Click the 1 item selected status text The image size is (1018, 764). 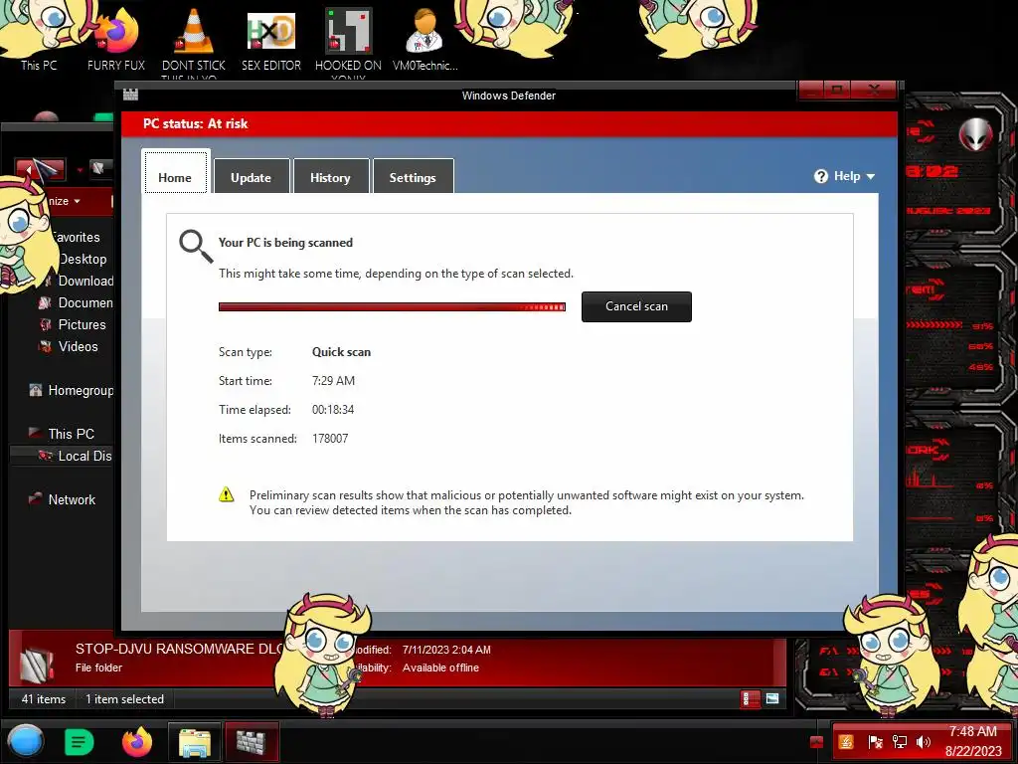click(x=124, y=699)
